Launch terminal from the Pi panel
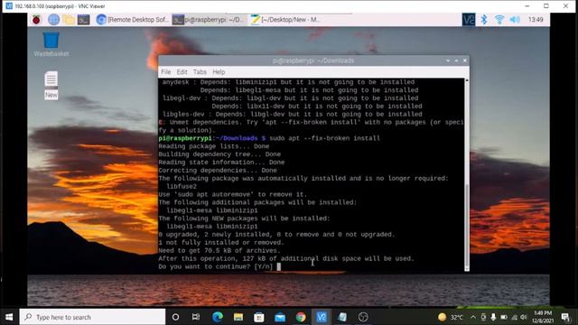578x325 pixels. 84,20
